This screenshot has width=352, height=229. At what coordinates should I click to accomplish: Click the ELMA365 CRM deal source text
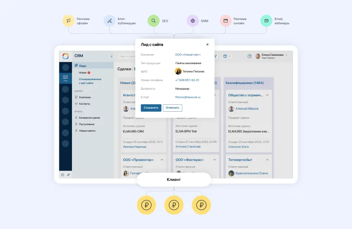134,131
